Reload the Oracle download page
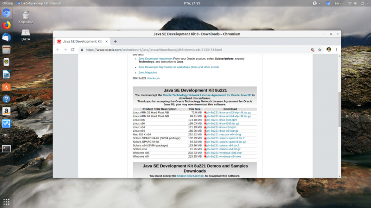 [x=73, y=49]
